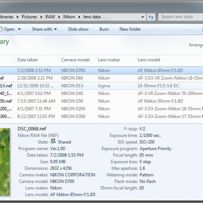Sort by the Camera model column header
The width and height of the screenshot is (203, 203).
click(x=77, y=60)
